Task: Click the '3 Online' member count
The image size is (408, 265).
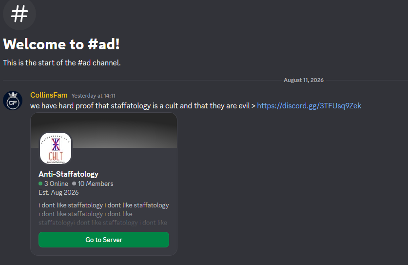Action: click(53, 183)
